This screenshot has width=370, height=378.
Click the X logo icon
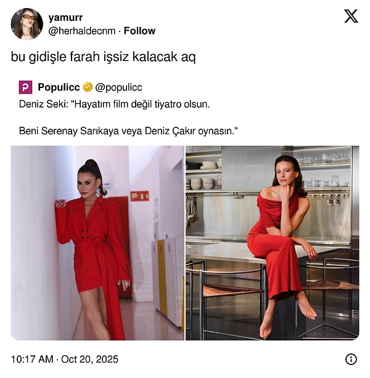351,16
